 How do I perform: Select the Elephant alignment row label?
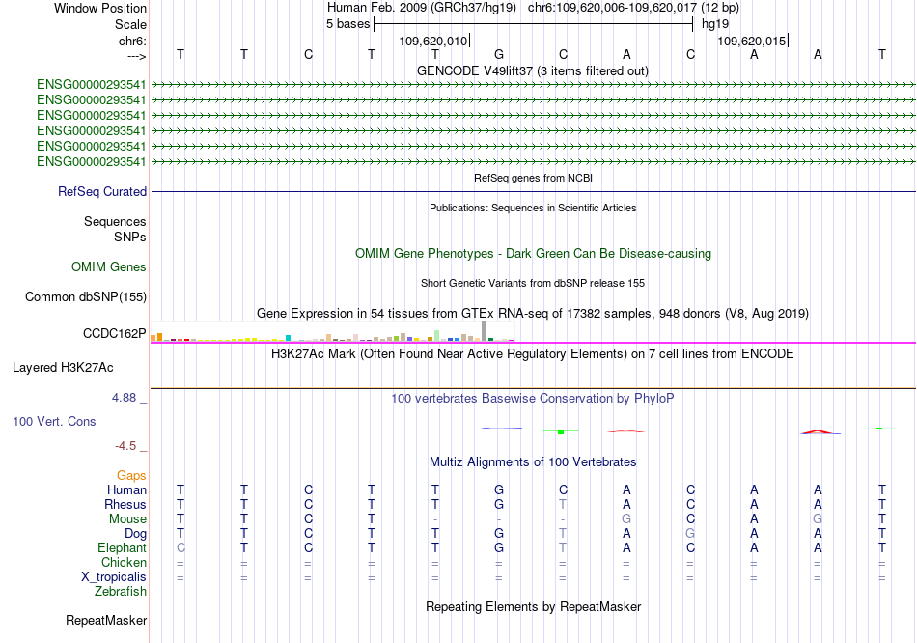click(x=122, y=547)
